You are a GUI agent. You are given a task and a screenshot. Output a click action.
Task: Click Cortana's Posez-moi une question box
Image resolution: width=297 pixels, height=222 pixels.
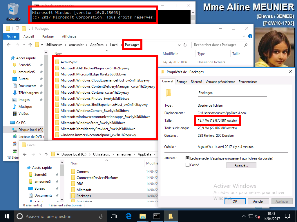point(60,216)
